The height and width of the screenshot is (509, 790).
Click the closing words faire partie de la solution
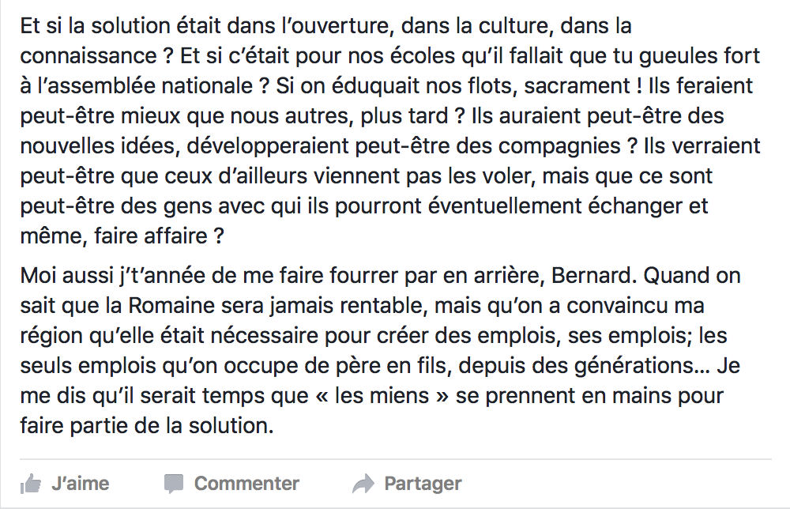coord(147,426)
